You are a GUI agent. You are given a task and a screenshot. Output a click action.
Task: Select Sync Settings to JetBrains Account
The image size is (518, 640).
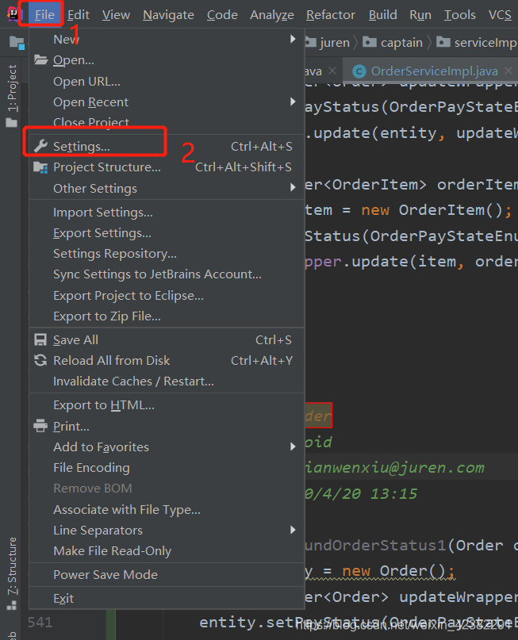(167, 274)
